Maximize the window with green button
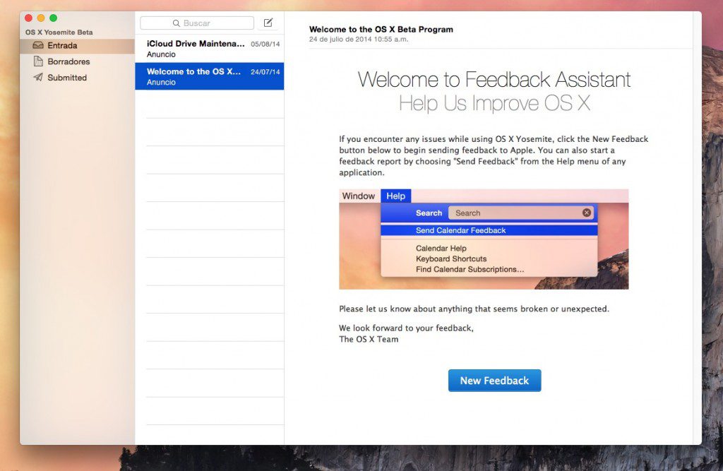The height and width of the screenshot is (471, 723). pyautogui.click(x=53, y=18)
